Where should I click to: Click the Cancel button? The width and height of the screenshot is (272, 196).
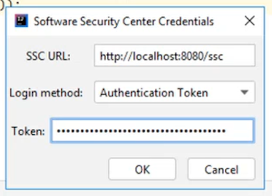[x=221, y=169]
